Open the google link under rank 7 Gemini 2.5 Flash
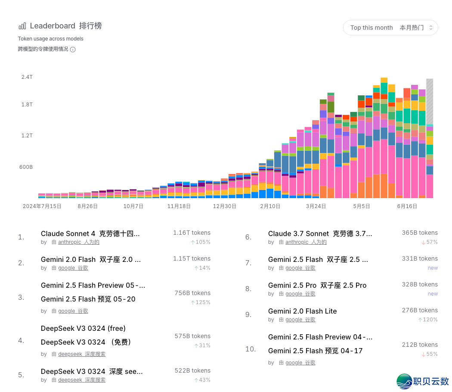Image resolution: width=452 pixels, height=392 pixels. click(300, 268)
